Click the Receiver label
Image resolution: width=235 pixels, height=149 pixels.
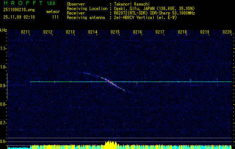76,13
